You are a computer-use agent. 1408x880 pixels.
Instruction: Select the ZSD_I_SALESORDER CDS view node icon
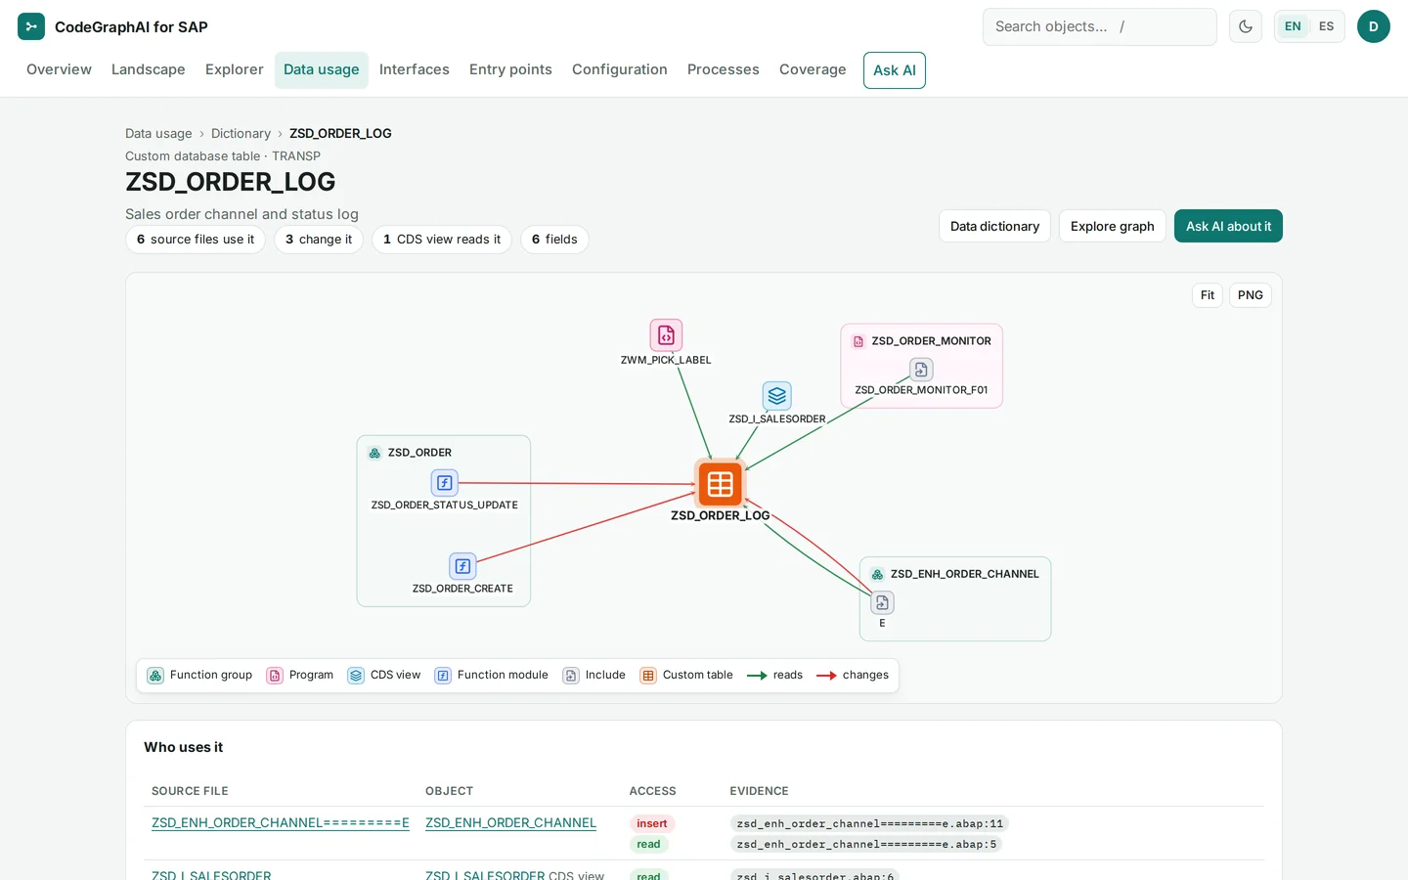tap(777, 396)
